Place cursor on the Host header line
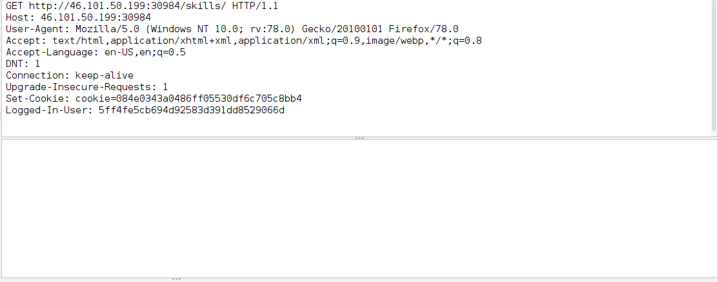 coord(78,18)
